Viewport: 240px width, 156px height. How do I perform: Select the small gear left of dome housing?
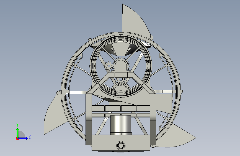tap(109, 66)
